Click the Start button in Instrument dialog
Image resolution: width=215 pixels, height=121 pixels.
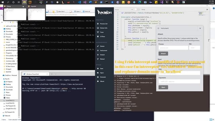(x=163, y=87)
